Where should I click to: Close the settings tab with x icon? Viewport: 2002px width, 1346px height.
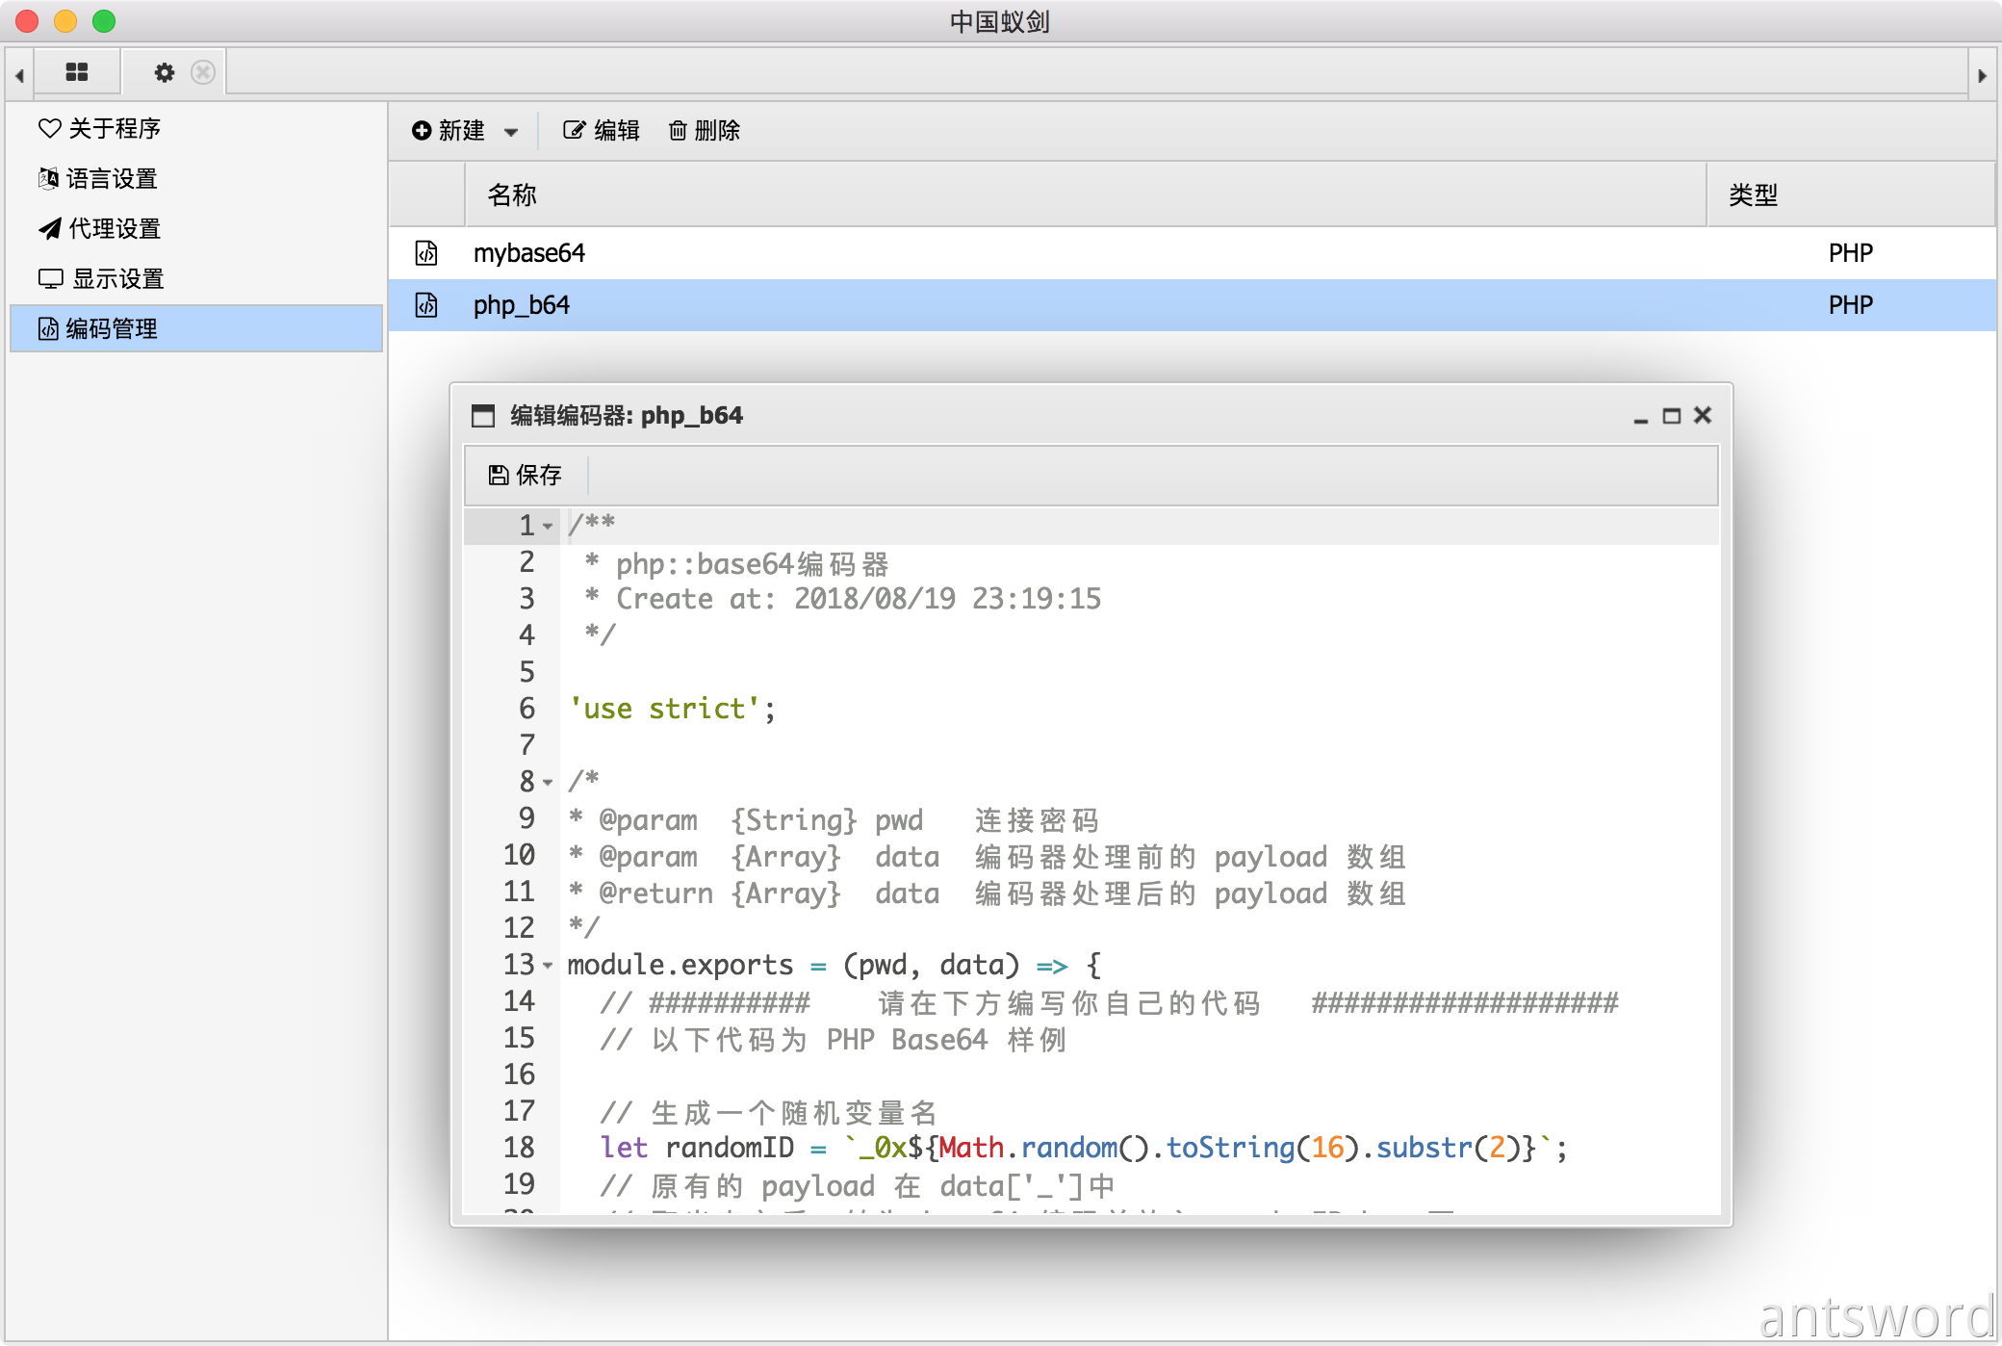[x=203, y=72]
